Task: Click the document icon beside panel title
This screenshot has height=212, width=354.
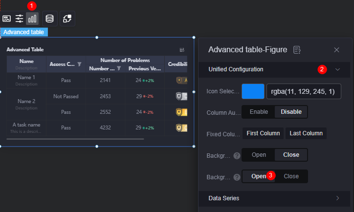Action: pyautogui.click(x=297, y=49)
